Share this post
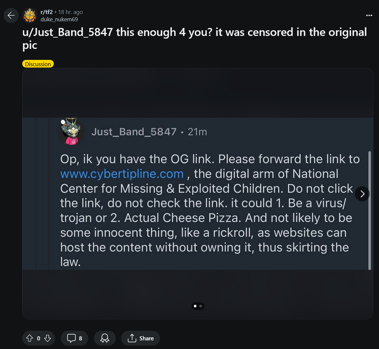The width and height of the screenshot is (379, 349). pos(140,338)
